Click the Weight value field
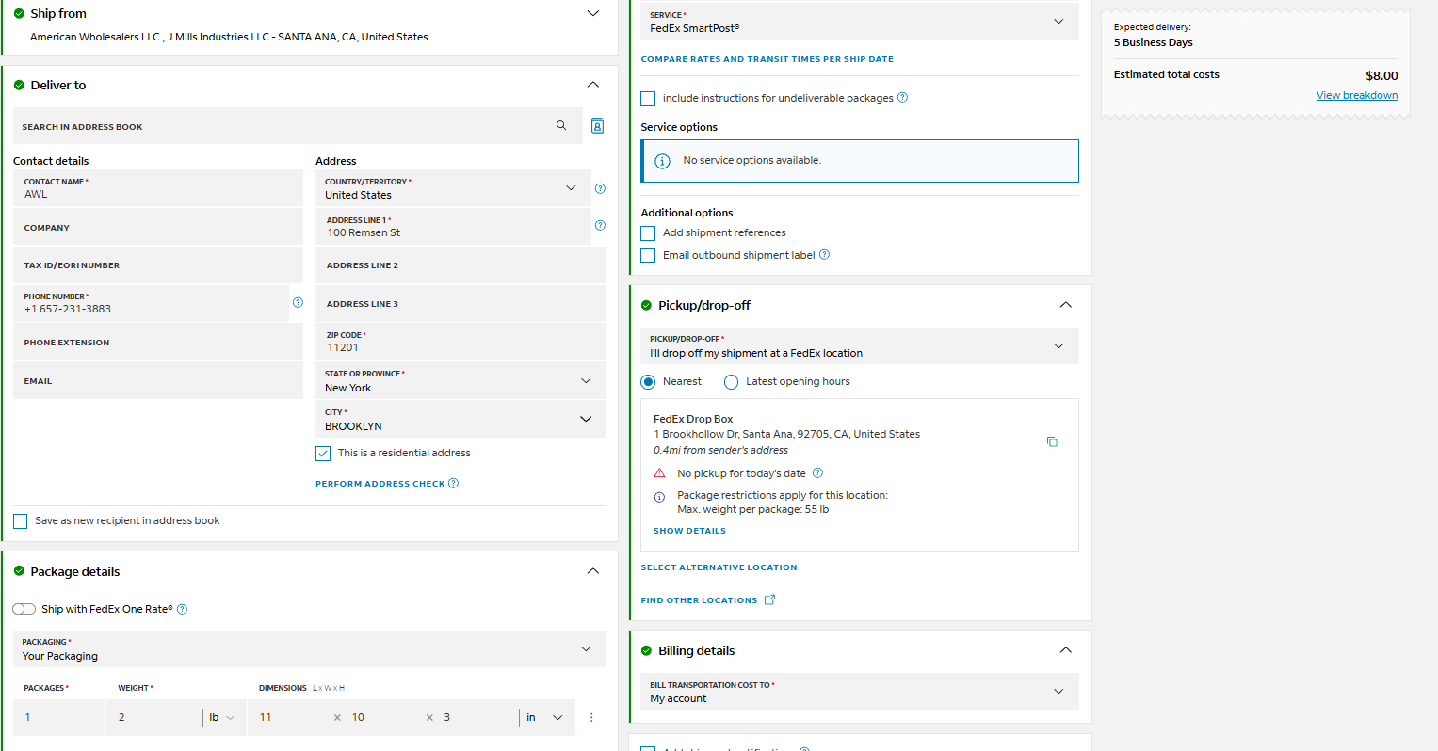This screenshot has height=751, width=1438. [x=154, y=717]
